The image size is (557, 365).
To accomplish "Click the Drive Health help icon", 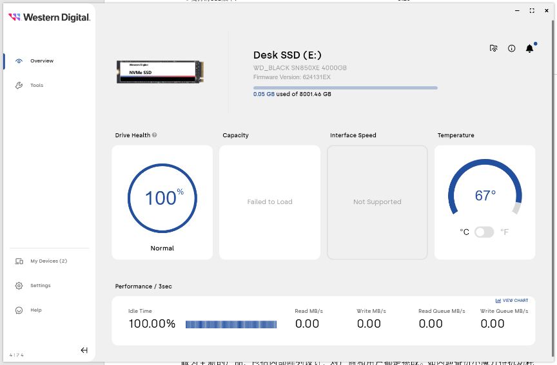I will (x=155, y=135).
